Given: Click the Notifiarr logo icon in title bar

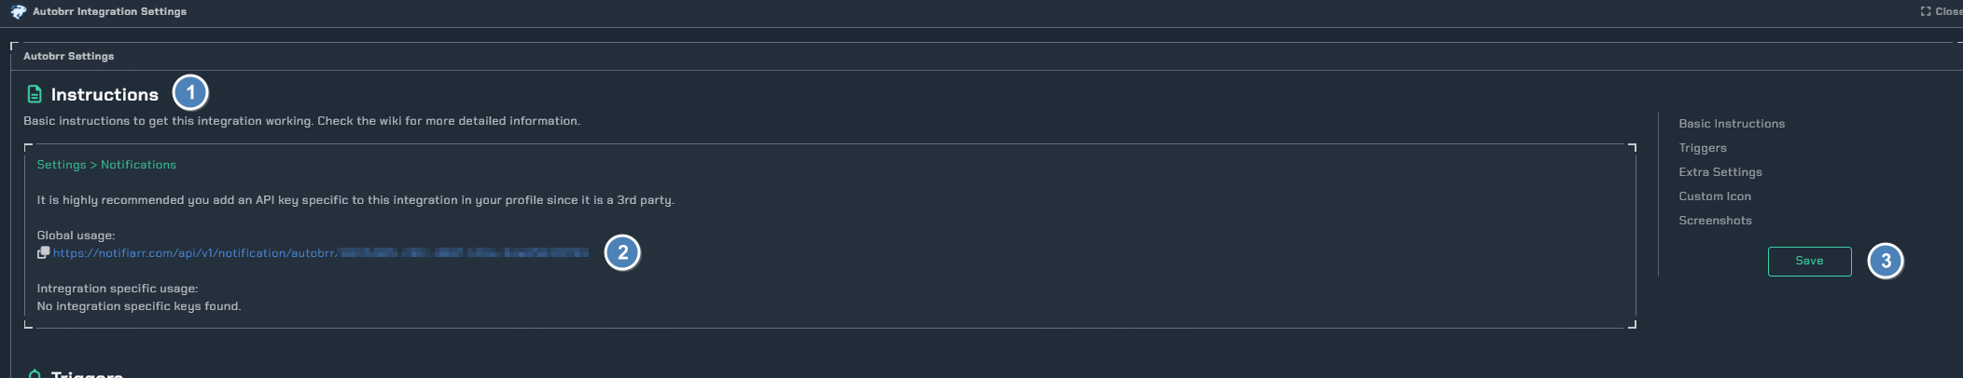Looking at the screenshot, I should coord(18,11).
